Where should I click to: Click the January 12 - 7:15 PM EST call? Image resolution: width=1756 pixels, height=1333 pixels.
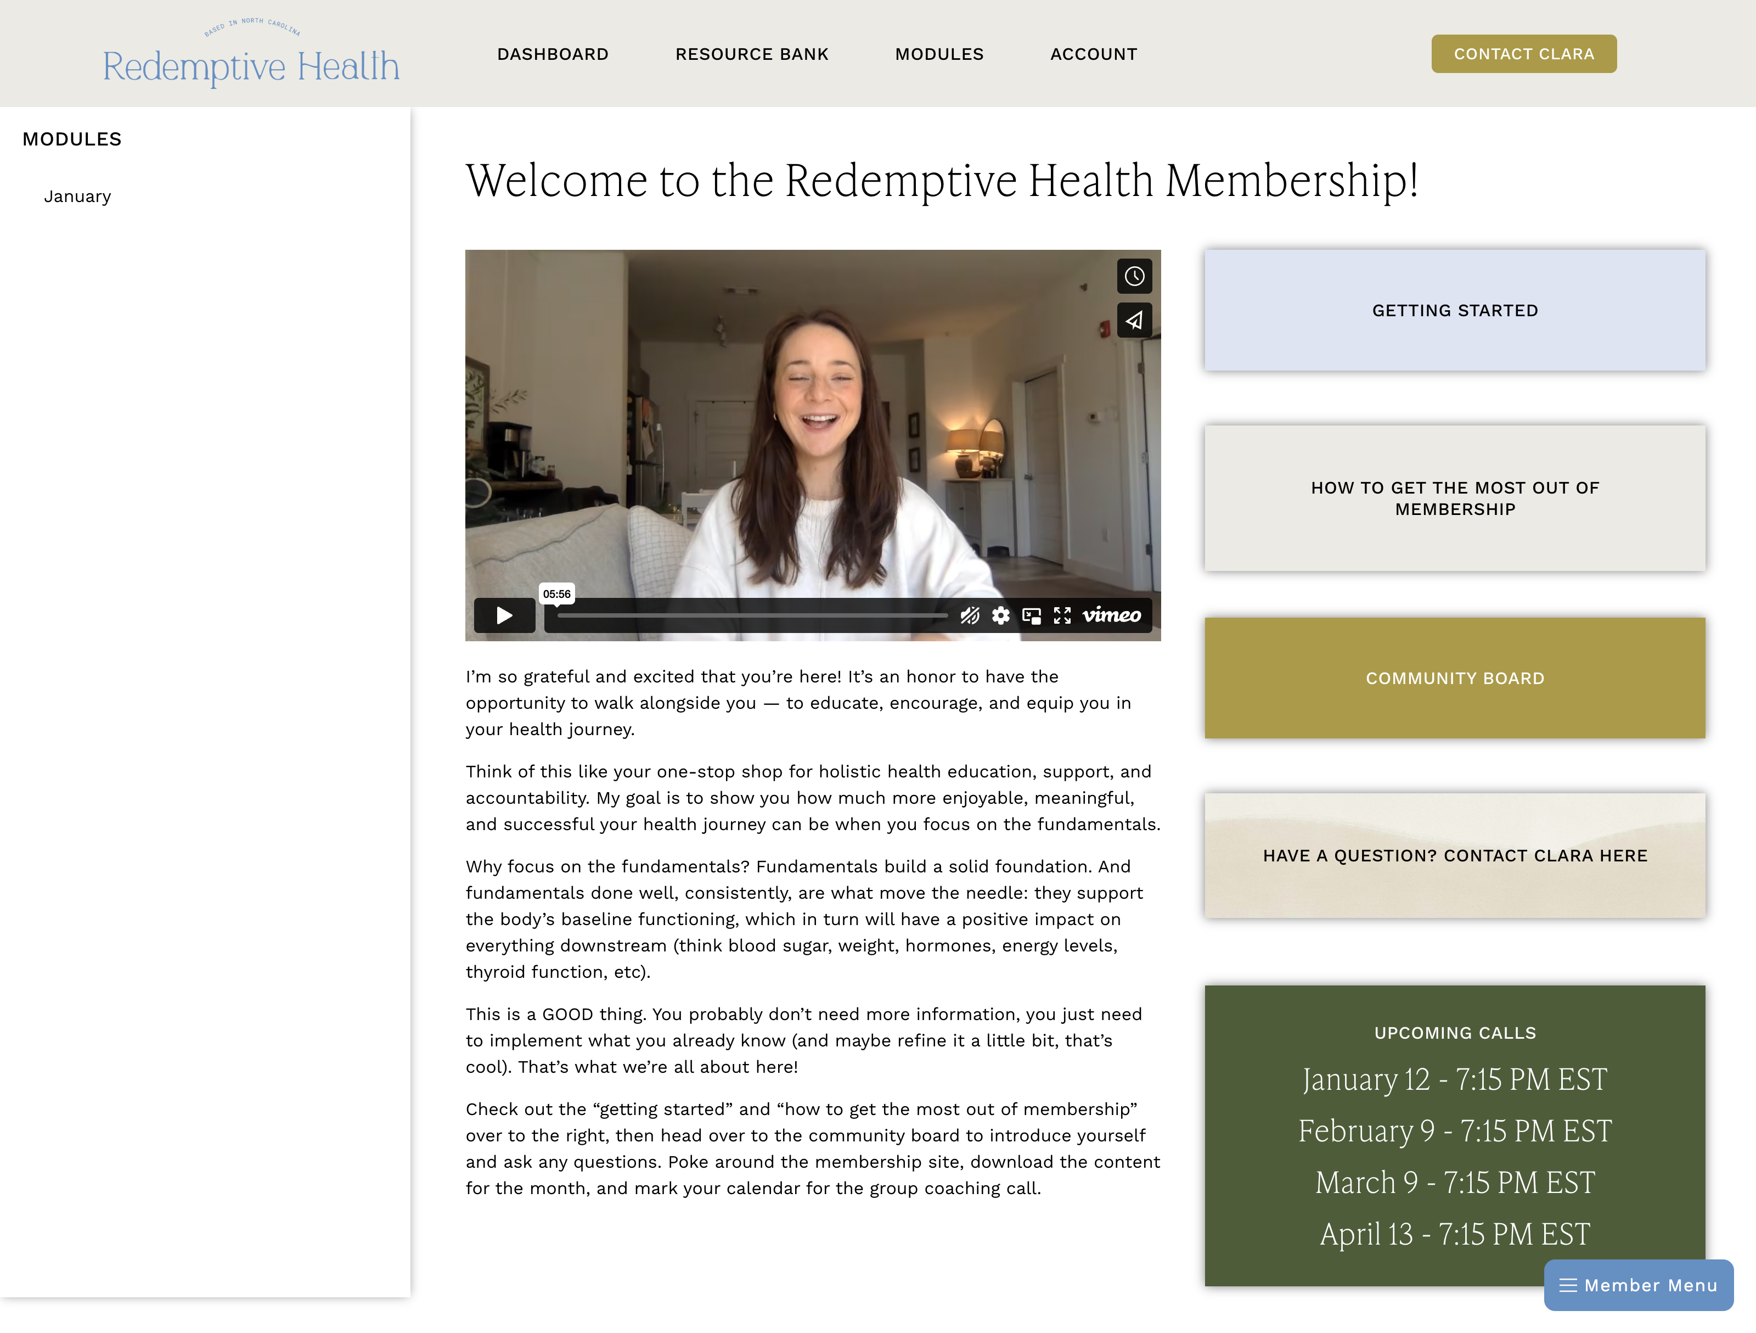tap(1454, 1079)
